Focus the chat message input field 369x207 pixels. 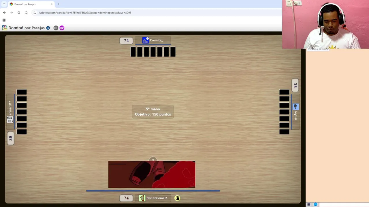point(344,204)
